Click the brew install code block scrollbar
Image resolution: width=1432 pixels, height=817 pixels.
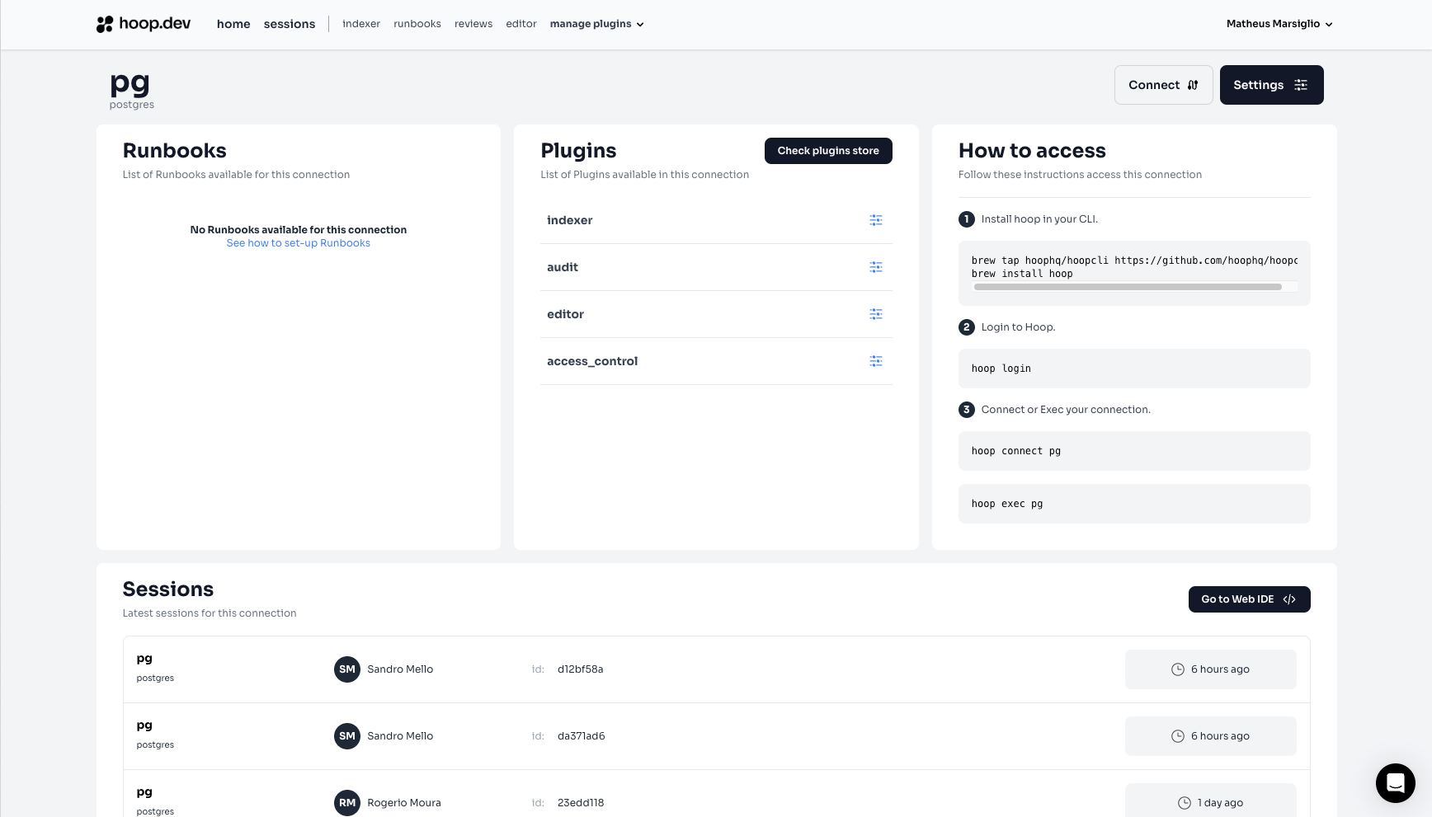point(1127,287)
